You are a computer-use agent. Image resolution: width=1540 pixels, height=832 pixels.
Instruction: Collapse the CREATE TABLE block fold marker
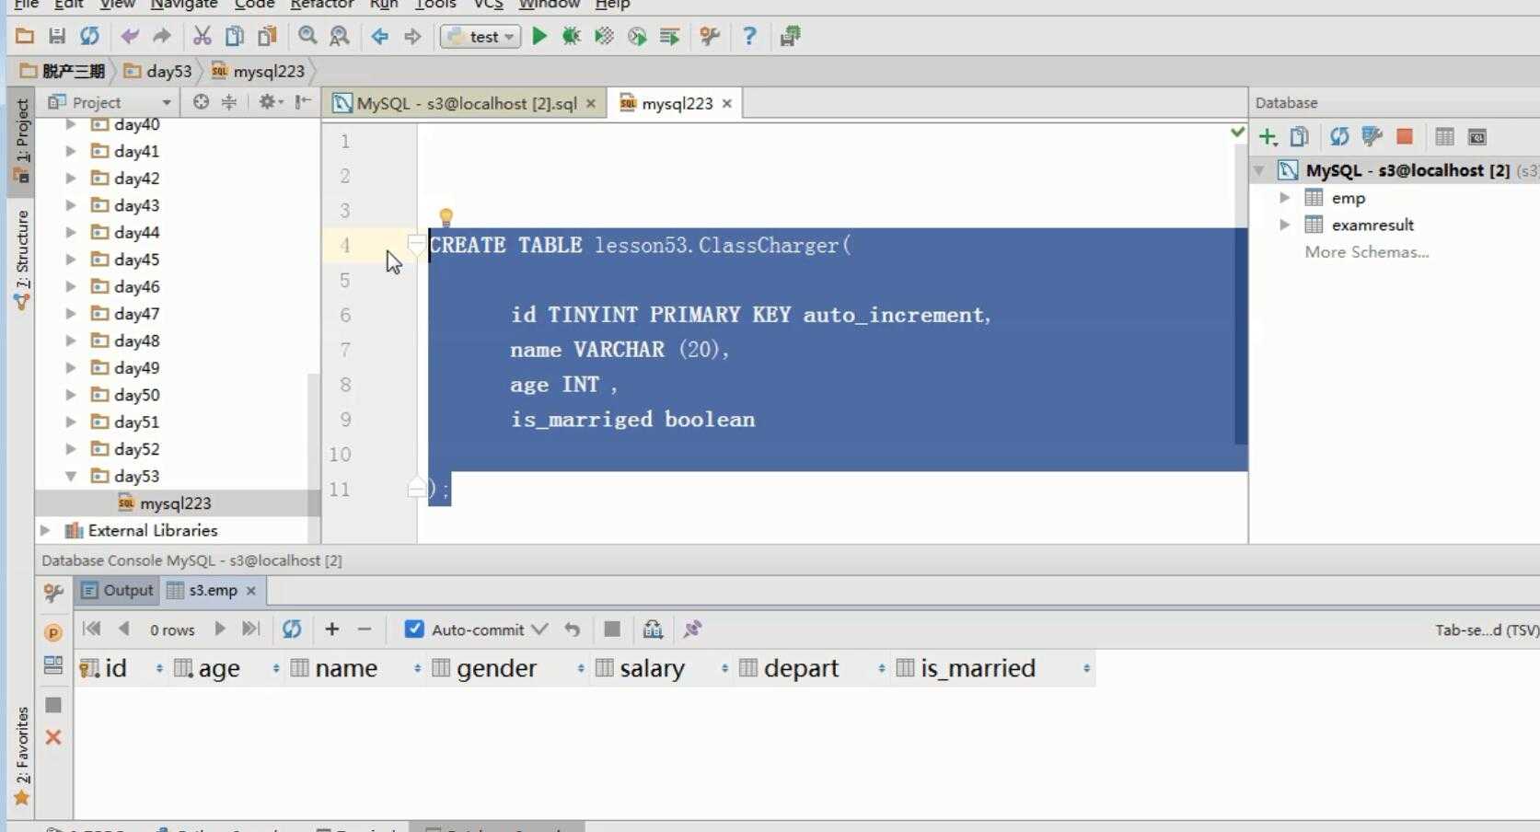(x=416, y=245)
